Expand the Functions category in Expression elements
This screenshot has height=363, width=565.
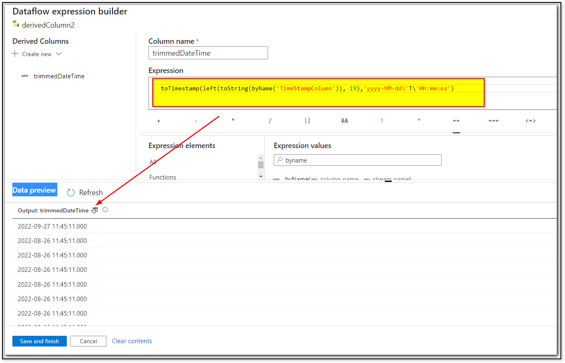(x=162, y=177)
